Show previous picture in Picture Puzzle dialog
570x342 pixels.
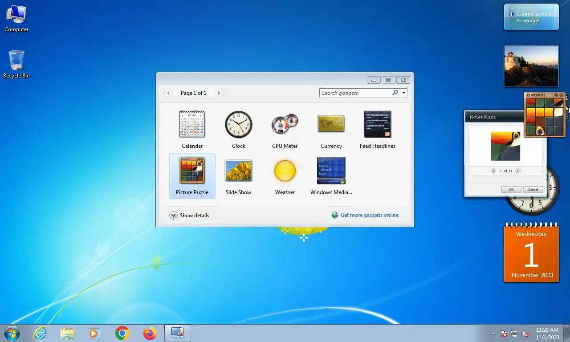(x=493, y=171)
